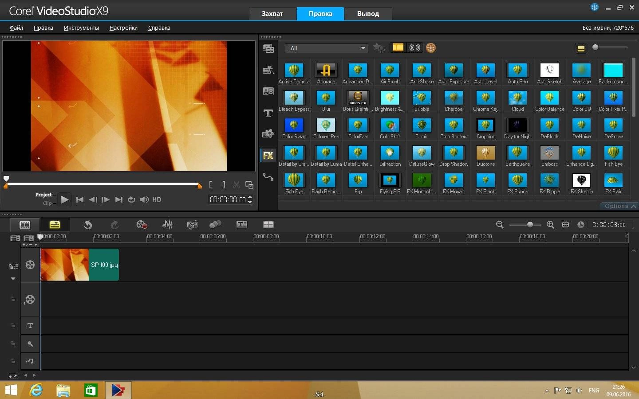Expand the Options panel

[620, 206]
